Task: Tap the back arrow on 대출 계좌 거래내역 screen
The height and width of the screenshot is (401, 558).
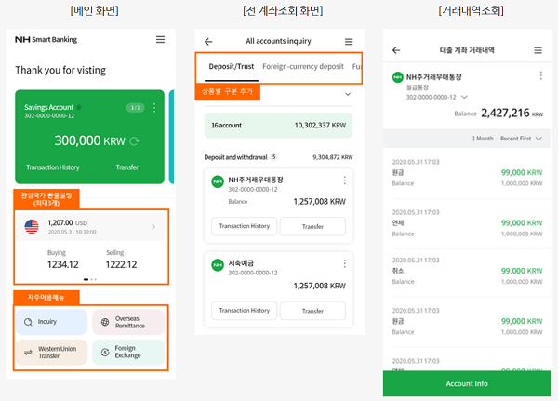Action: (x=396, y=50)
